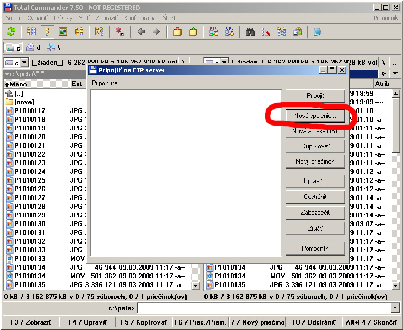Click JPG file icon of P1010117
This screenshot has height=330, width=403.
pos(9,111)
